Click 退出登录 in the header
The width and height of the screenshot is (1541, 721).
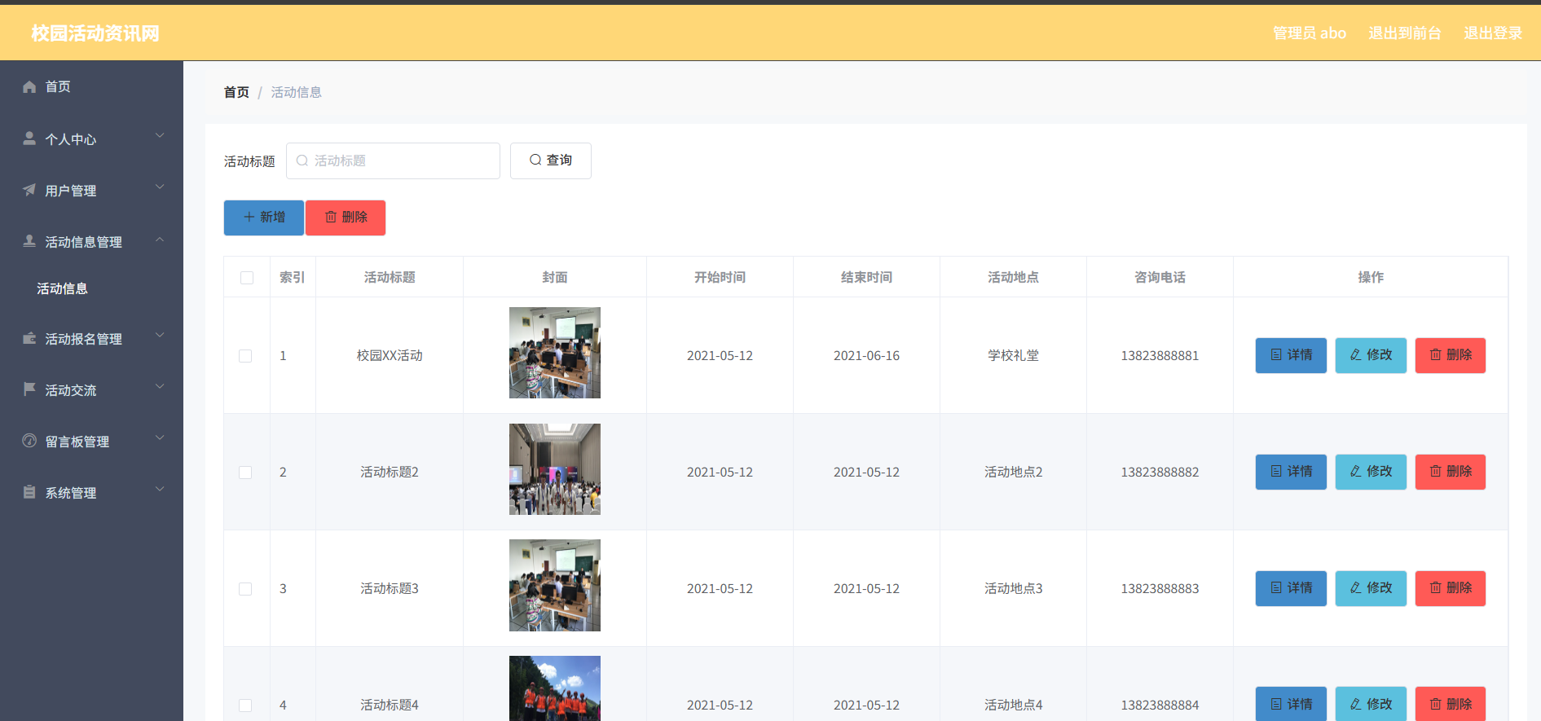pyautogui.click(x=1493, y=33)
